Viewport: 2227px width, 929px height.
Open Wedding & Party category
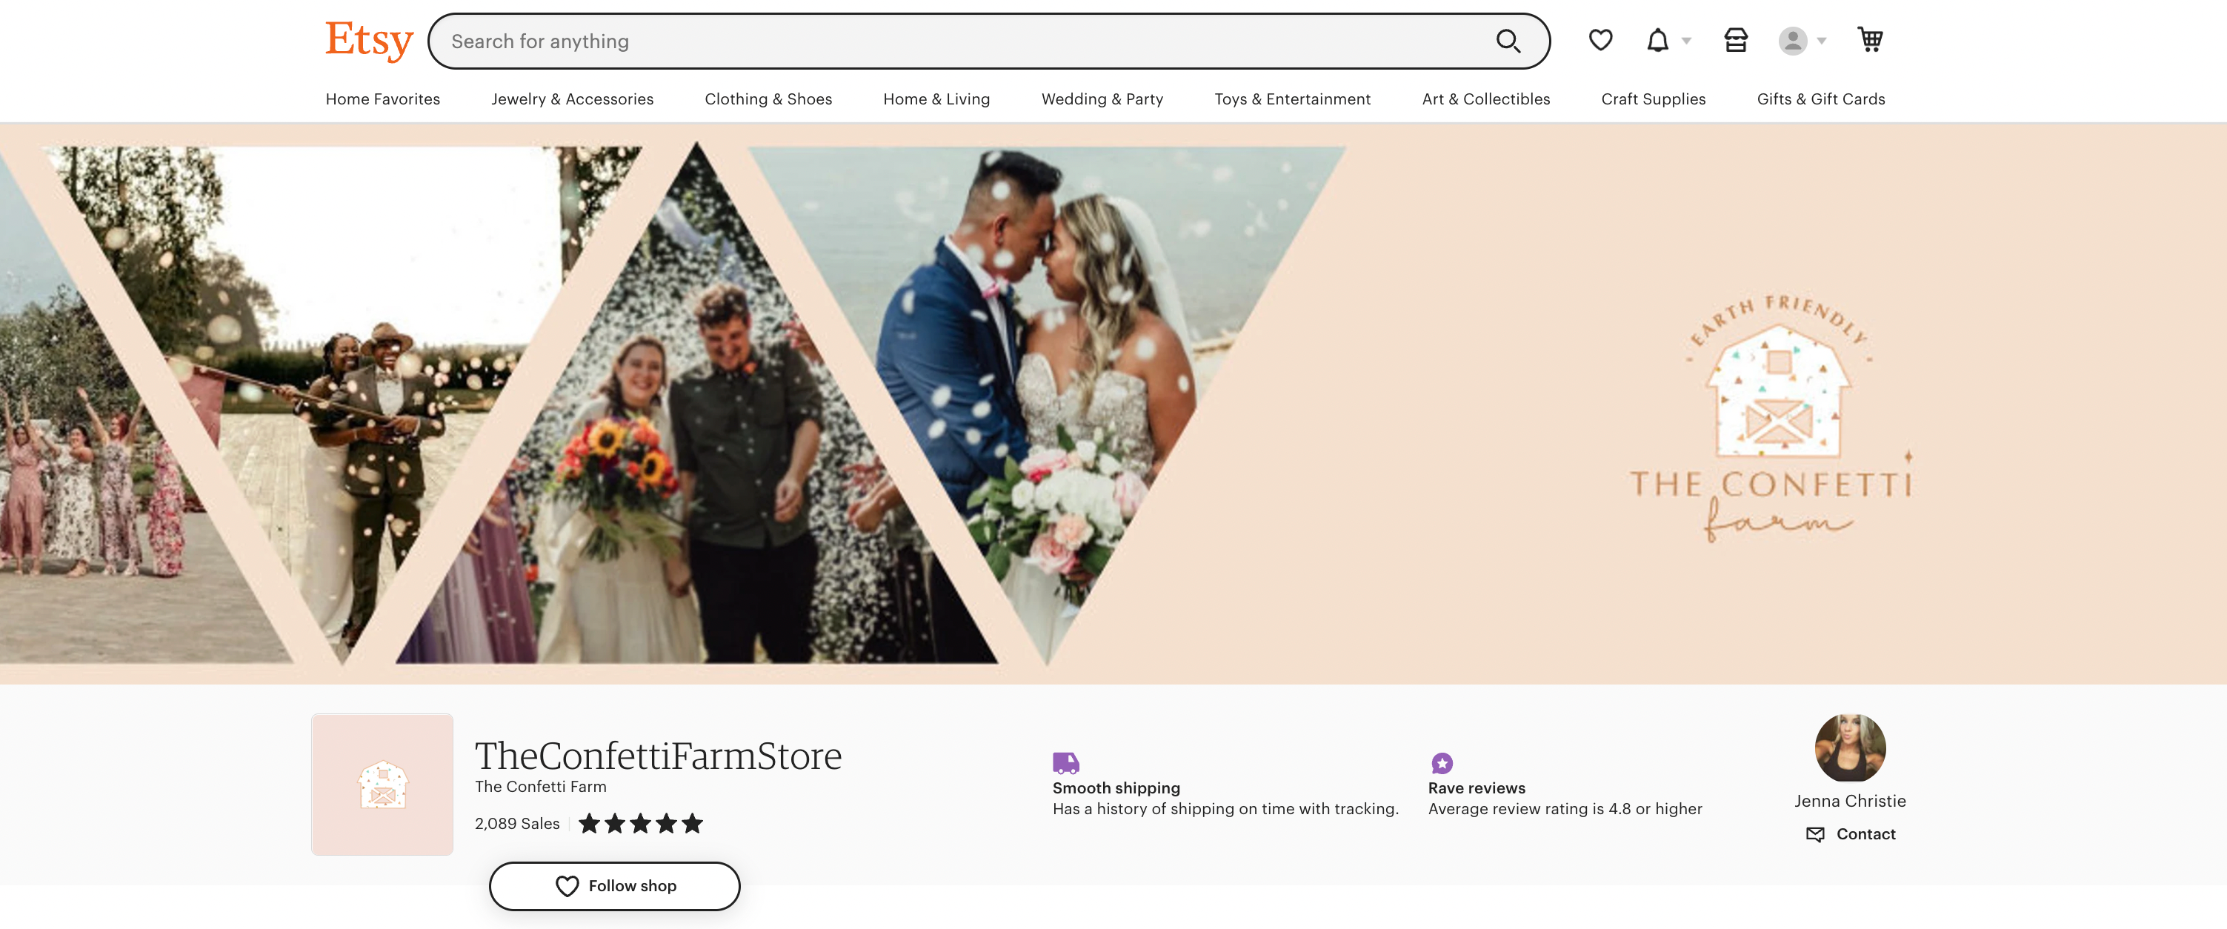[1102, 99]
